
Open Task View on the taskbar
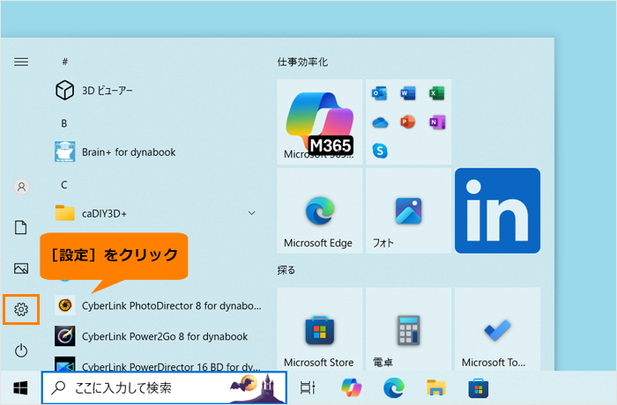308,387
